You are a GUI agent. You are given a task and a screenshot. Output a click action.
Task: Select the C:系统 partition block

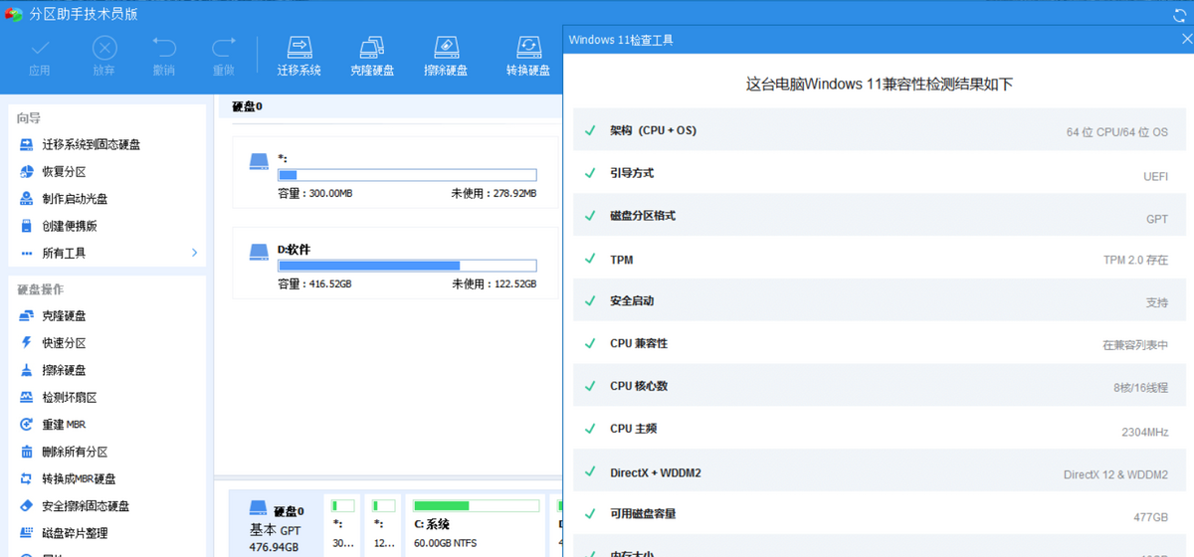(x=475, y=523)
